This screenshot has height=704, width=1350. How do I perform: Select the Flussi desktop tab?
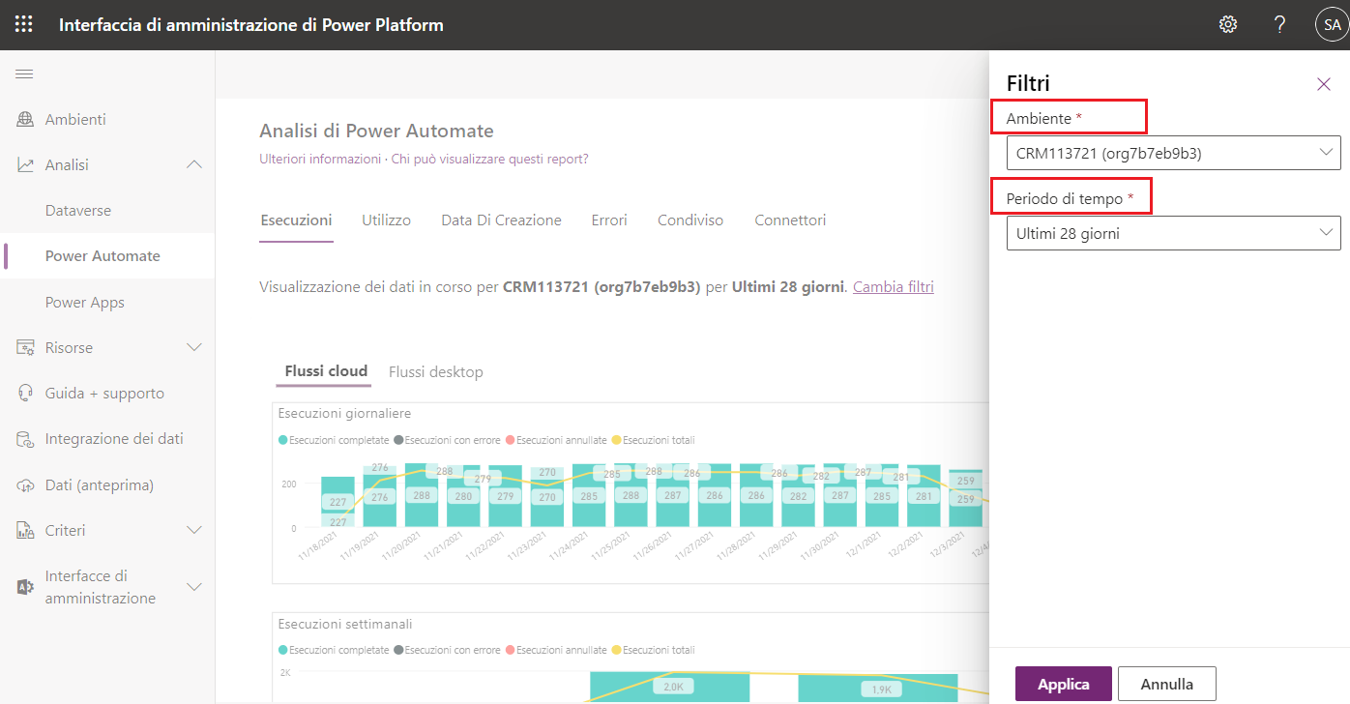pyautogui.click(x=435, y=372)
